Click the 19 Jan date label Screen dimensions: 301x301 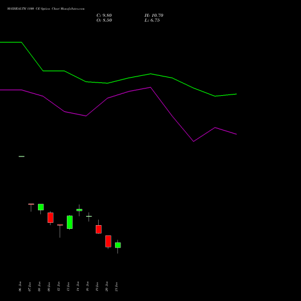pyautogui.click(x=97, y=287)
